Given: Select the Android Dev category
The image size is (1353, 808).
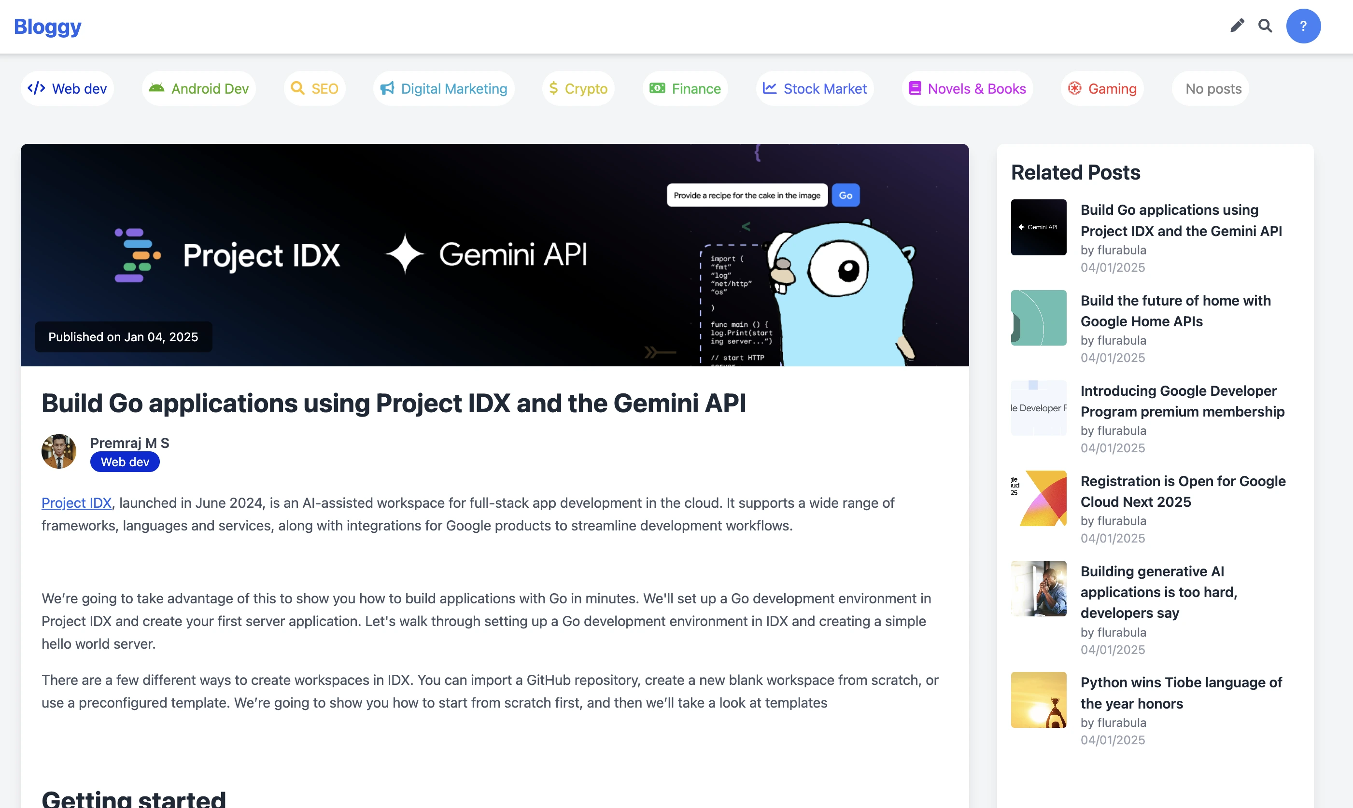Looking at the screenshot, I should coord(199,88).
